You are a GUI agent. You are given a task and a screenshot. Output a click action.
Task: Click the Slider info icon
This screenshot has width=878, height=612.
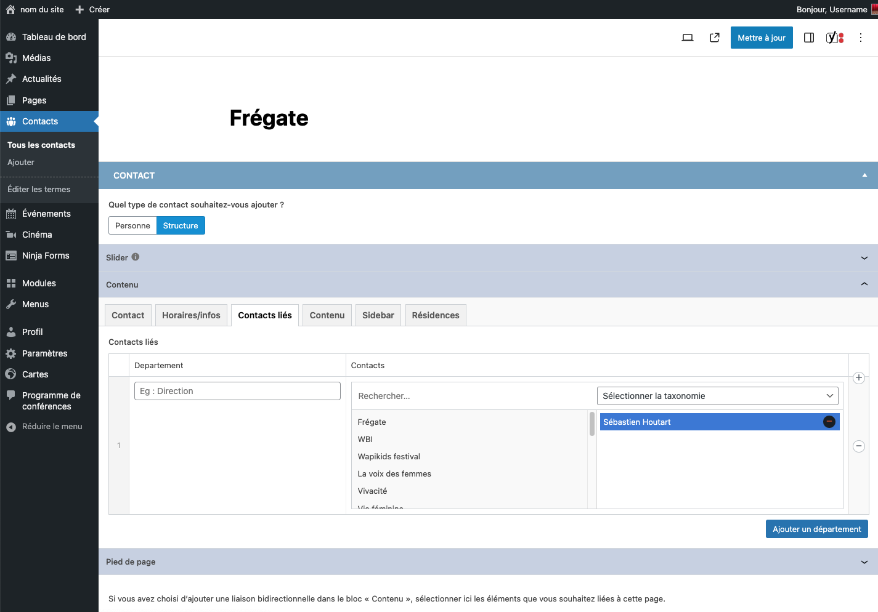(x=136, y=257)
